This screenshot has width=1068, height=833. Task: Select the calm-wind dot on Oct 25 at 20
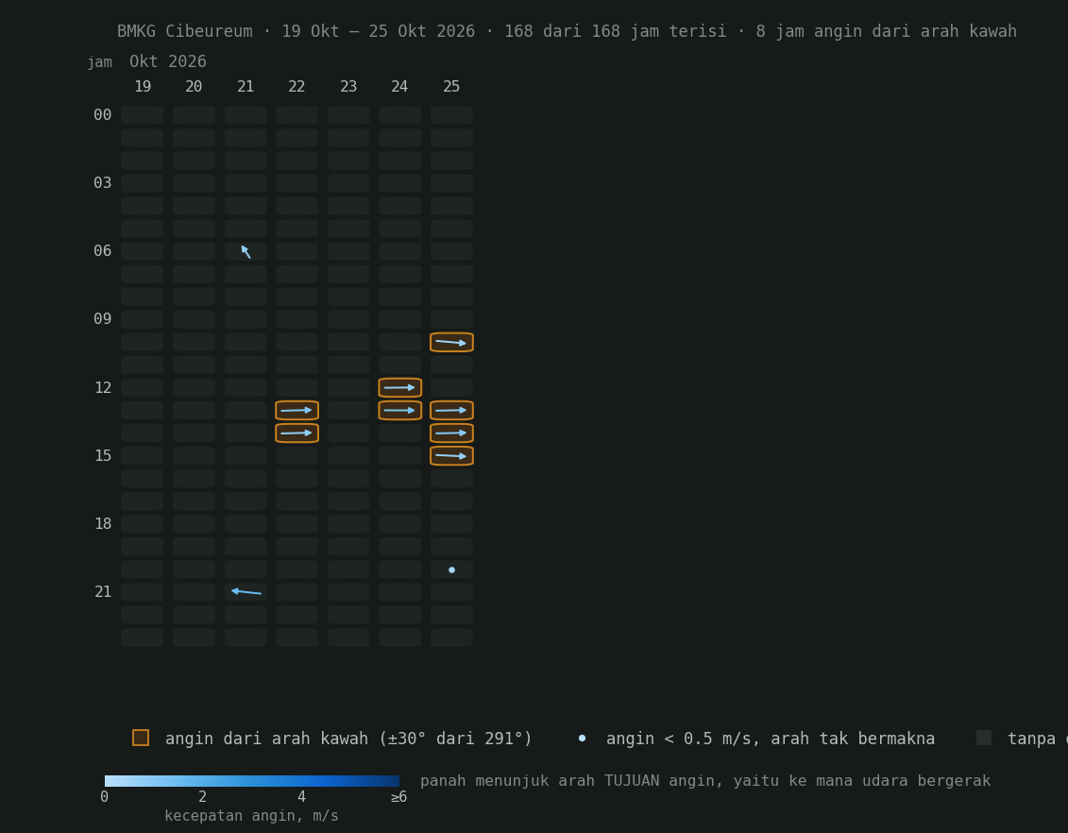[451, 569]
